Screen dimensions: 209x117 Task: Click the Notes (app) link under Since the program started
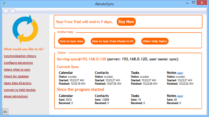pyautogui.click(x=180, y=96)
